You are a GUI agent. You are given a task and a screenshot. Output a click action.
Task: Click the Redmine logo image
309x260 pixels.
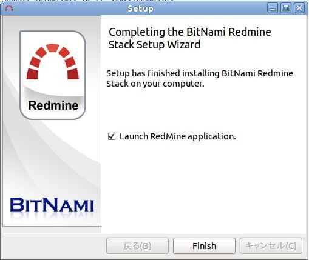53,75
